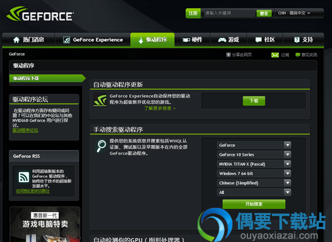Screen dimensions: 332x242
Task: Click the download arrow icon in the 驱动程序 tab
Action: [141, 40]
